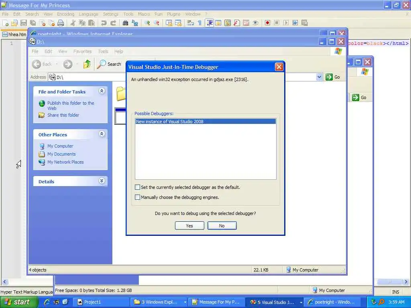The width and height of the screenshot is (411, 308).
Task: Toggle Indent Guide icon in Notepad++ toolbar
Action: point(210,23)
